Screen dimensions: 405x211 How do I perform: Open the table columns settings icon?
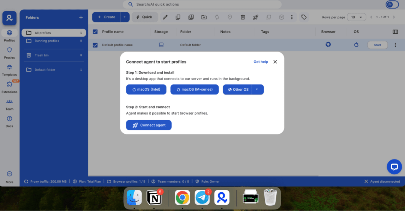[395, 32]
